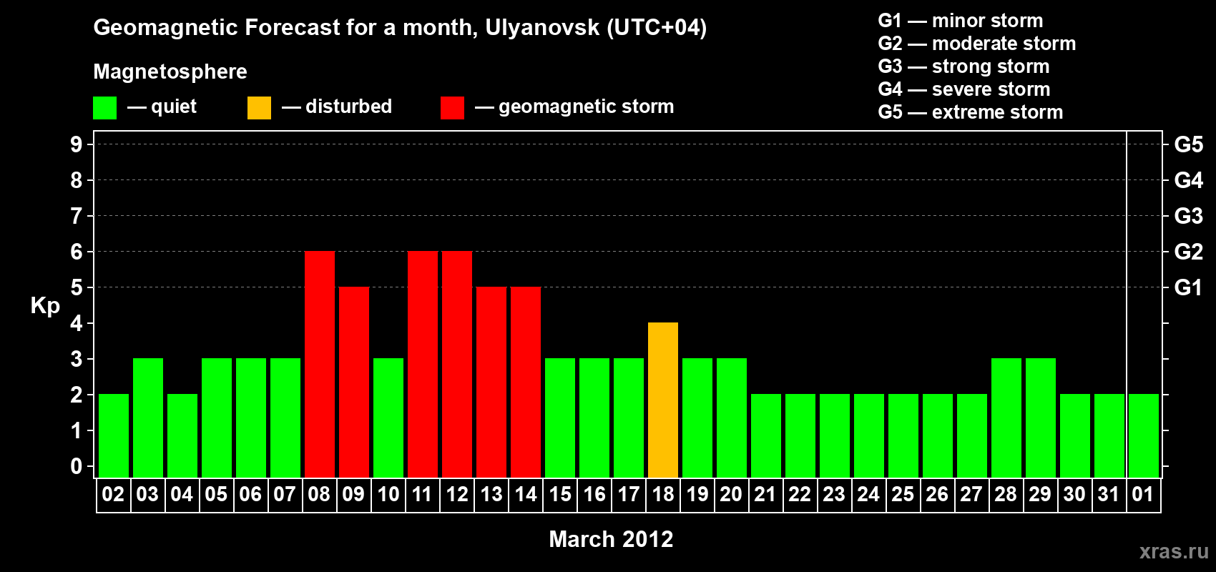Click the Kp value 6 on left axis
The image size is (1216, 572).
(77, 252)
